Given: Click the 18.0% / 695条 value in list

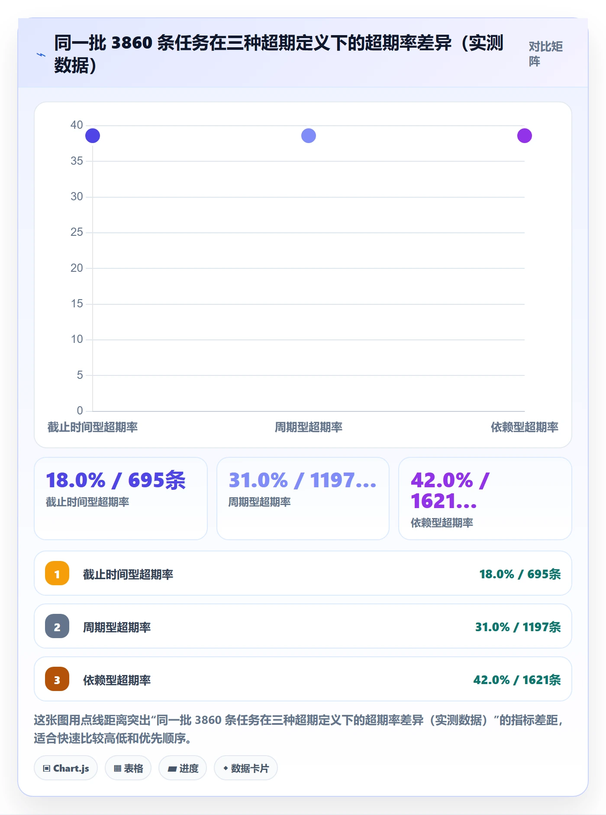Looking at the screenshot, I should pyautogui.click(x=520, y=574).
